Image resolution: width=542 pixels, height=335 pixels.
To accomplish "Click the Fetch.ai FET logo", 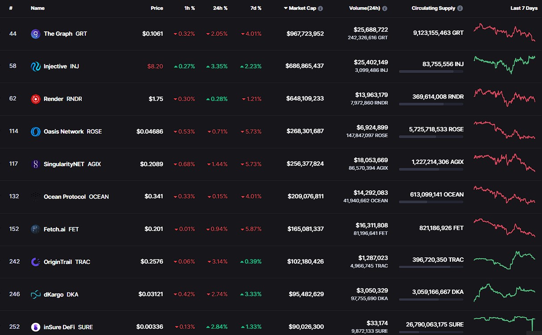I will pyautogui.click(x=36, y=229).
